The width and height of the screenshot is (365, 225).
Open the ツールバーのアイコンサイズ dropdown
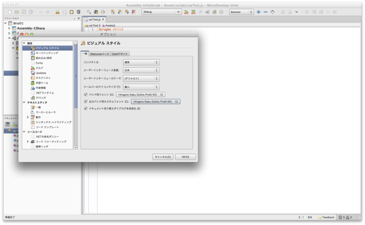141,87
